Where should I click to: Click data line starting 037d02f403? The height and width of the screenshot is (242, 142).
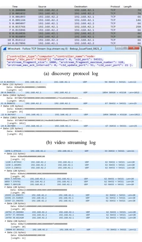pyautogui.click(x=45, y=120)
